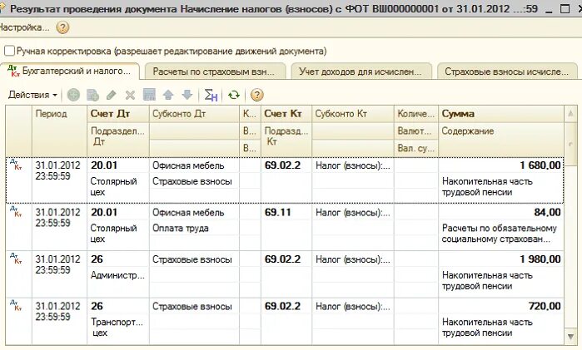582x350 pixels.
Task: Click the copy entry icon in toolbar
Action: 92,96
